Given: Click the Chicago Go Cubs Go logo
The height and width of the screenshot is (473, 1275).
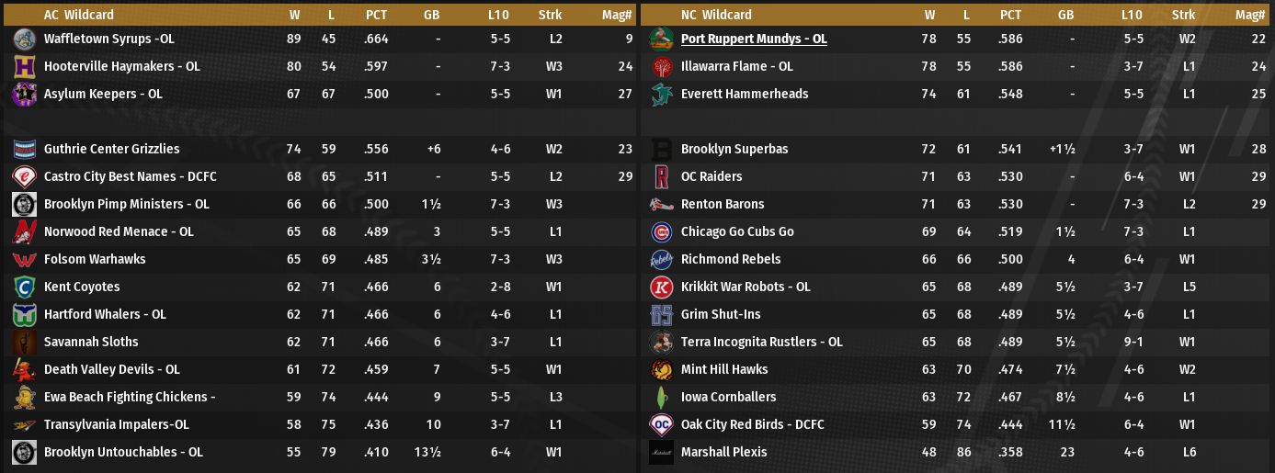Looking at the screenshot, I should pos(662,231).
